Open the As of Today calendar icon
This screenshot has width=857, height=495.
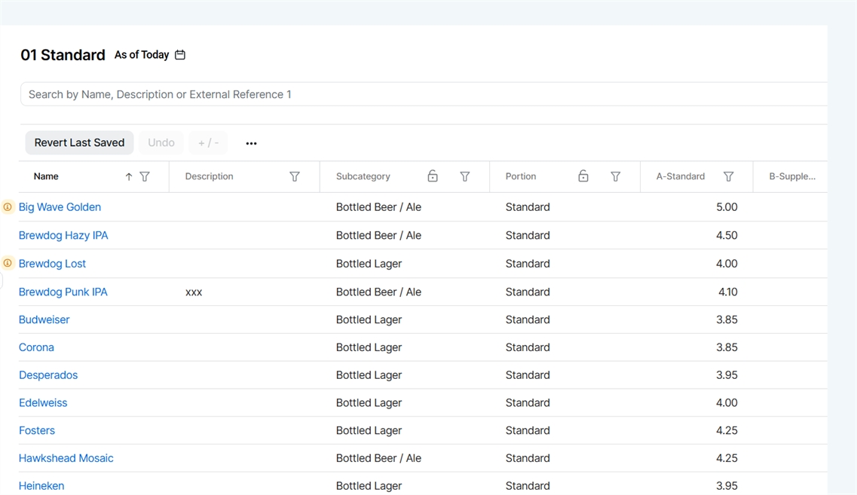pos(180,55)
